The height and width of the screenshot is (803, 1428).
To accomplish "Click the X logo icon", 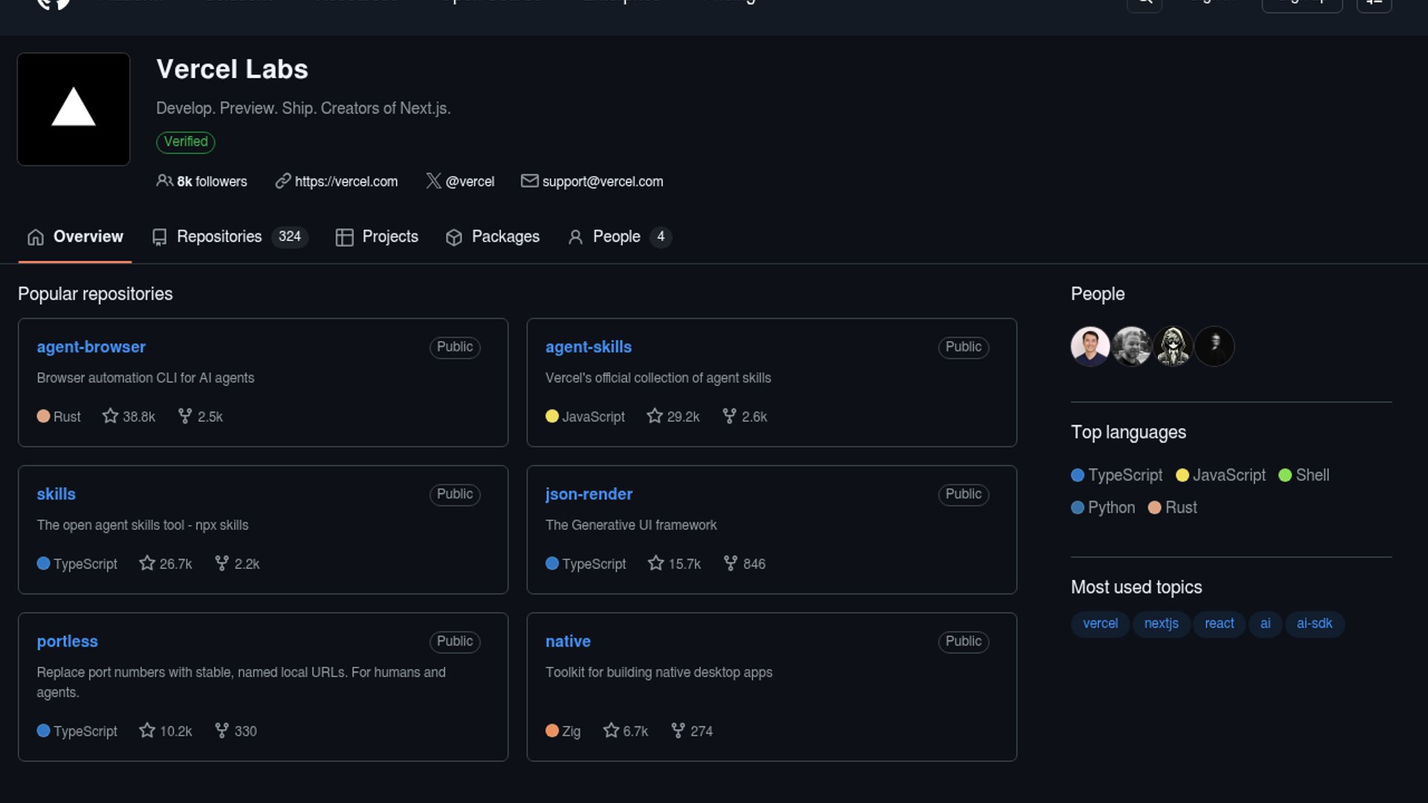I will (434, 181).
